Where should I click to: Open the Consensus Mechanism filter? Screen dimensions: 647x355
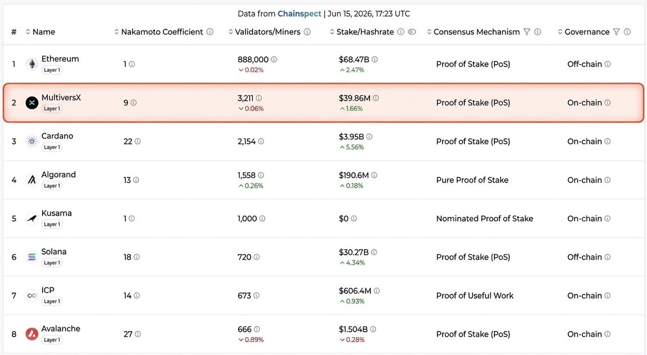pyautogui.click(x=527, y=32)
